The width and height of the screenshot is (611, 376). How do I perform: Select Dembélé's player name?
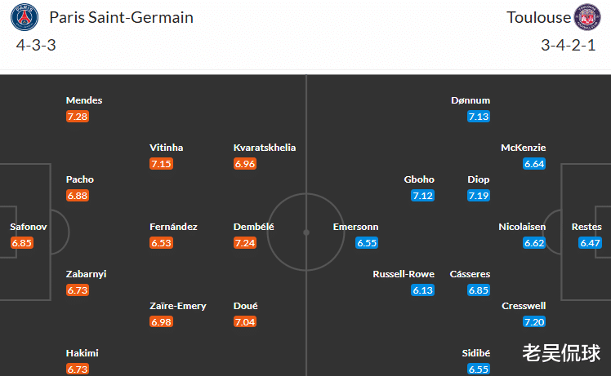click(253, 227)
